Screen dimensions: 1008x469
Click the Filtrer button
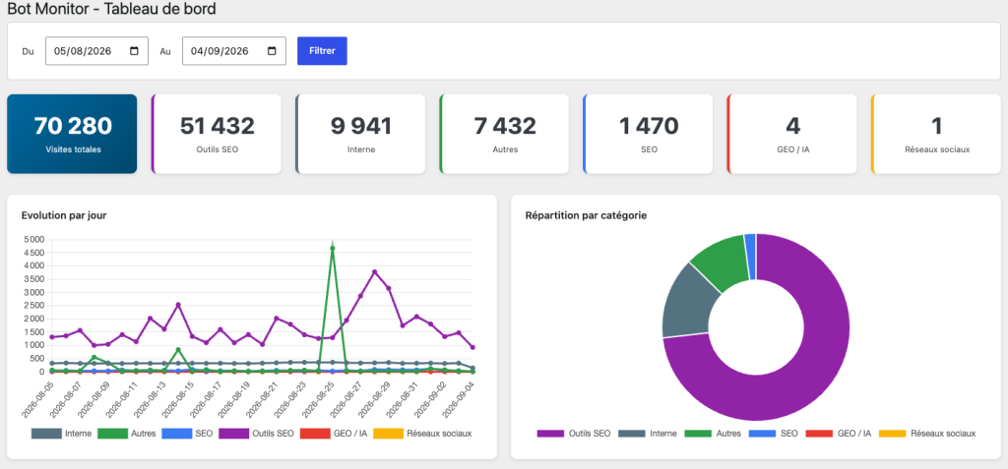point(322,51)
